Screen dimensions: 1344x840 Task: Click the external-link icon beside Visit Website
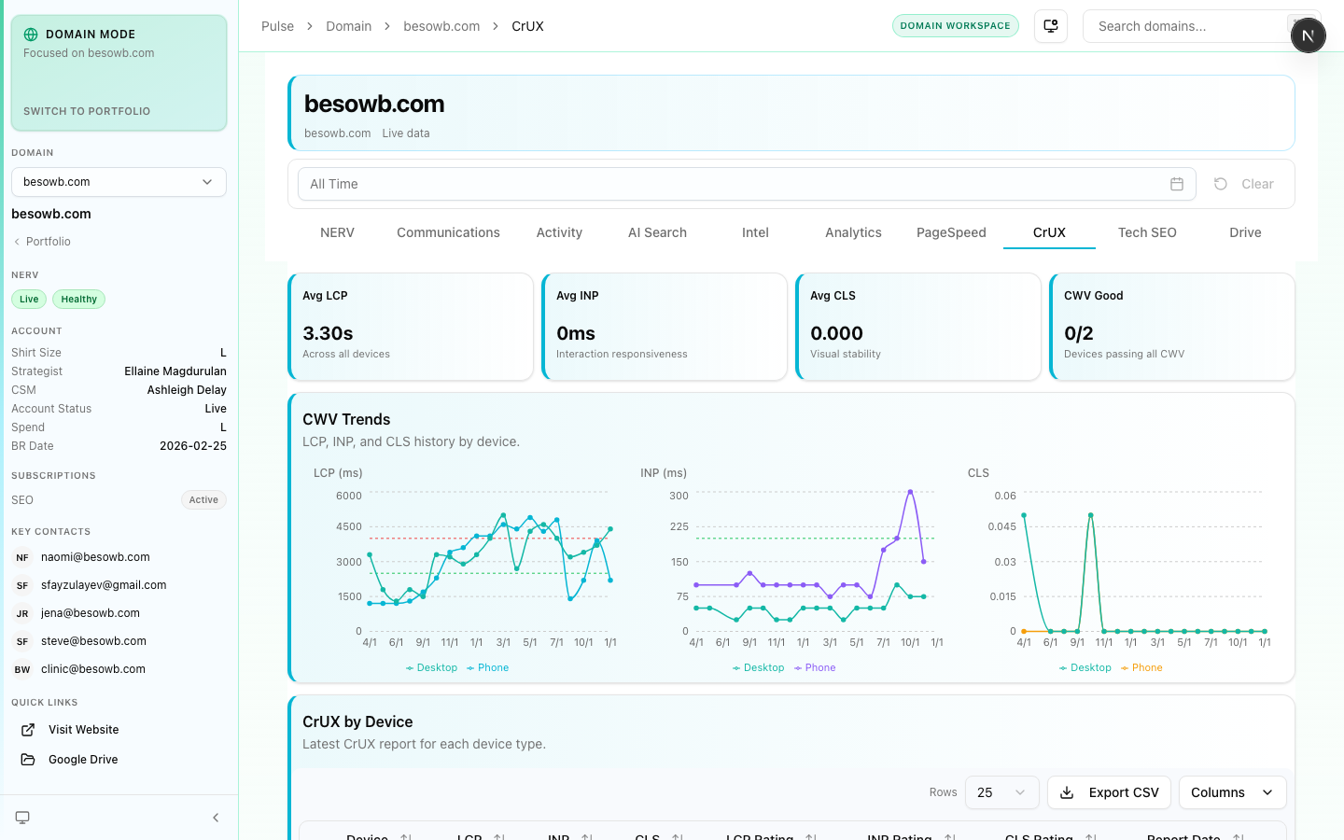28,730
